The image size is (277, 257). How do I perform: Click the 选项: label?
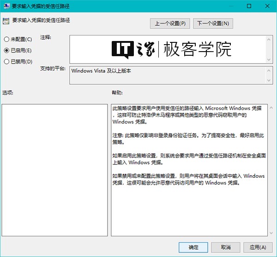pyautogui.click(x=8, y=93)
